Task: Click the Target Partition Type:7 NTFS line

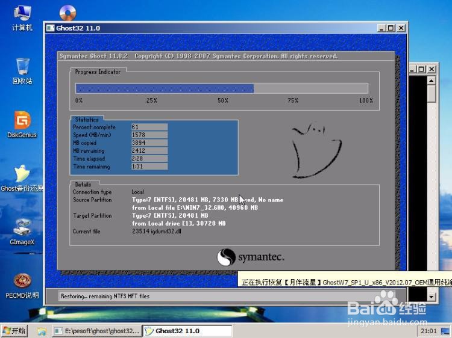Action: click(170, 215)
